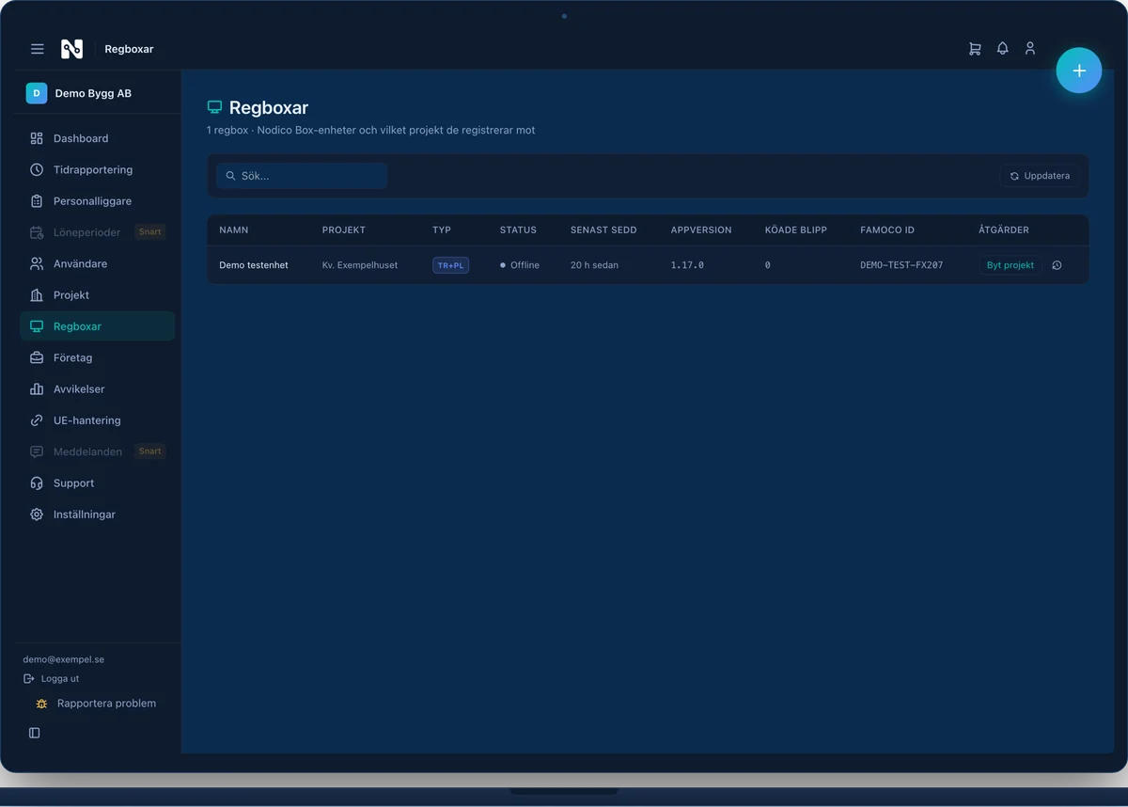The width and height of the screenshot is (1128, 807).
Task: Navigate to Användare
Action: [x=97, y=263]
